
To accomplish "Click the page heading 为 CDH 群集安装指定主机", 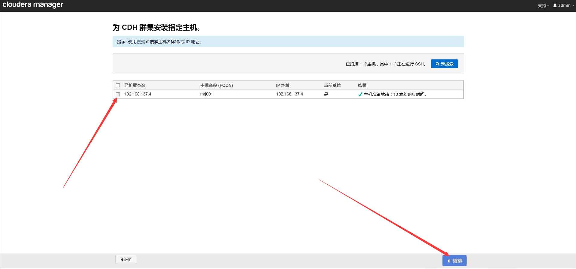I will click(156, 27).
